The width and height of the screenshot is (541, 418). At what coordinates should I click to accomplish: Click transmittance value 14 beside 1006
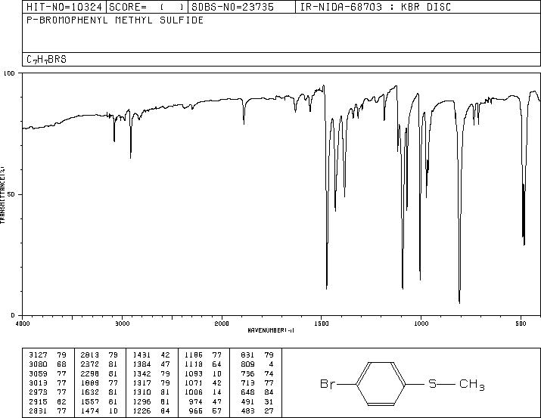(217, 392)
